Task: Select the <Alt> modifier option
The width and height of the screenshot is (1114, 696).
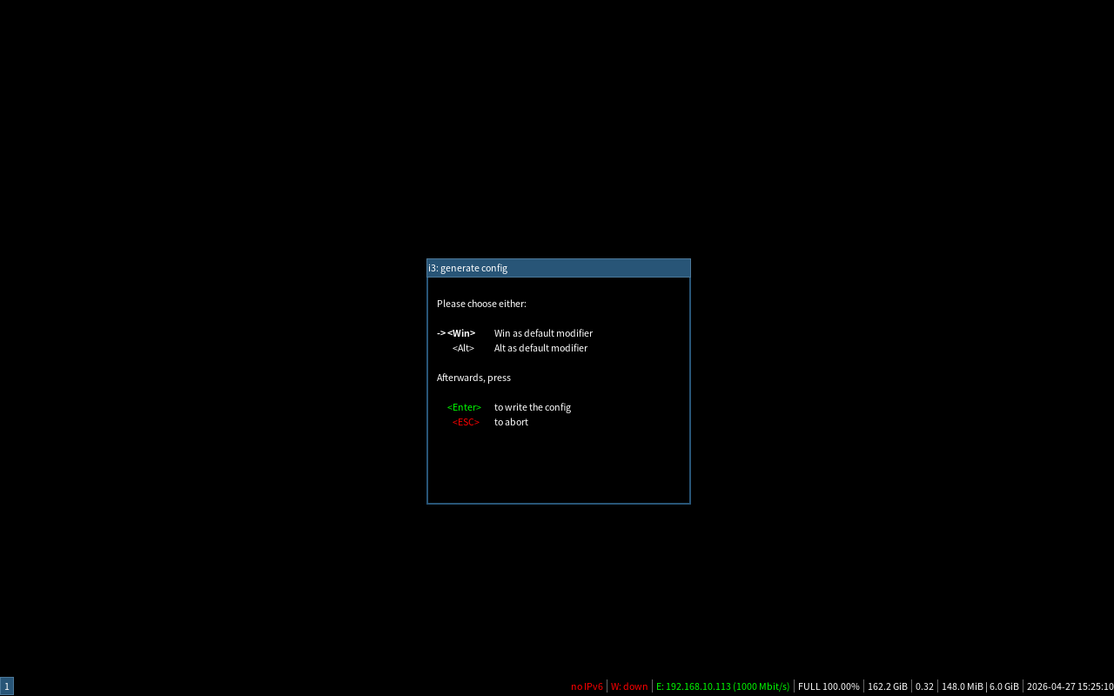Action: (x=463, y=348)
